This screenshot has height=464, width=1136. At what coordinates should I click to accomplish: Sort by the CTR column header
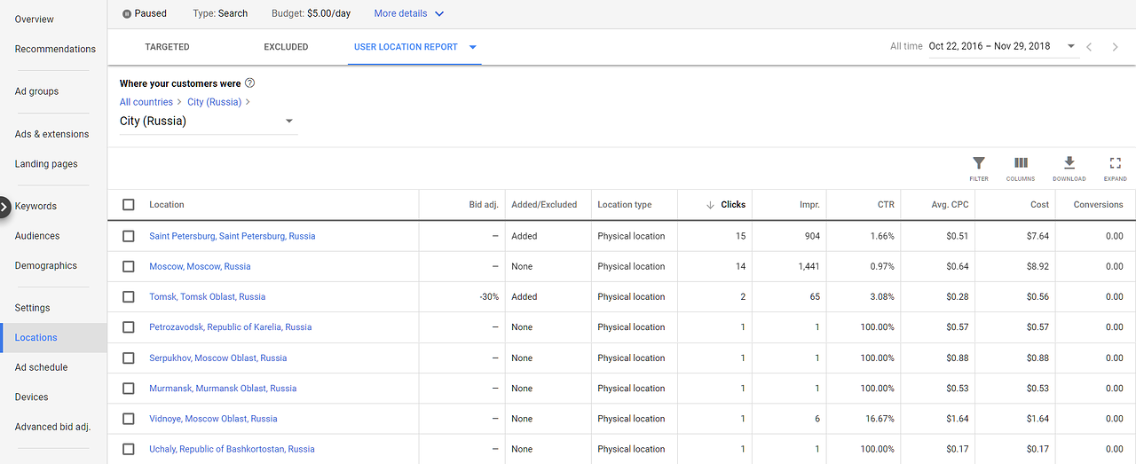point(885,205)
